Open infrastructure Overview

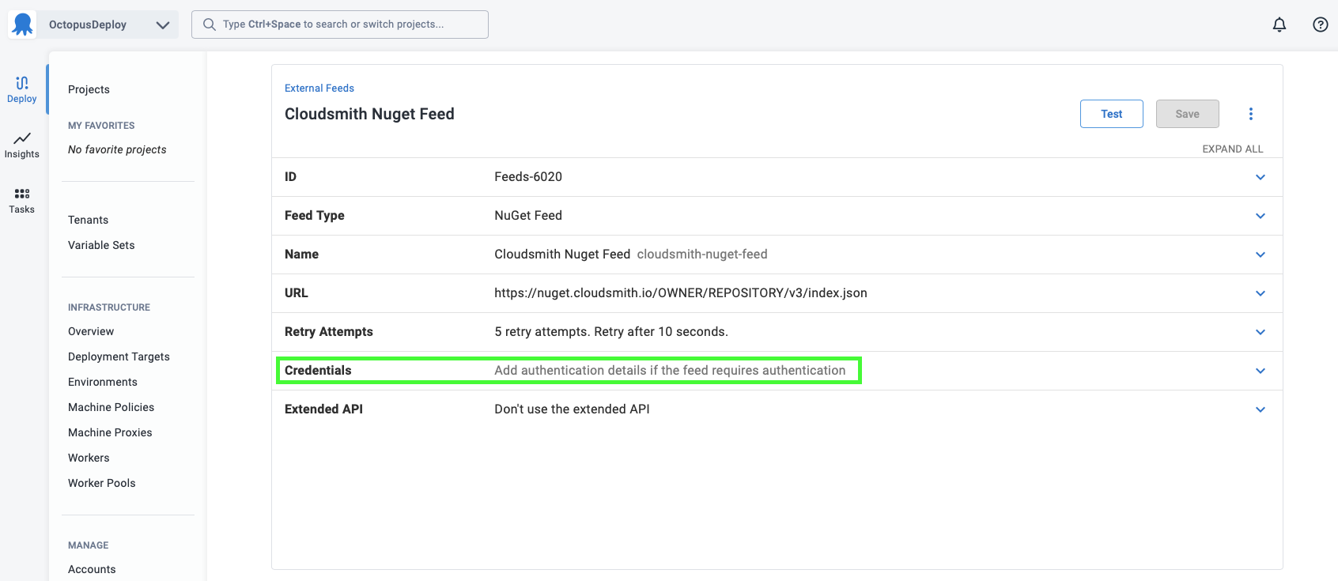point(91,331)
